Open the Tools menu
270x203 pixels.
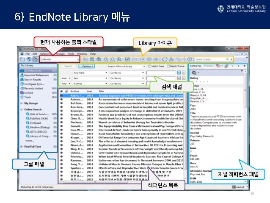coord(71,54)
